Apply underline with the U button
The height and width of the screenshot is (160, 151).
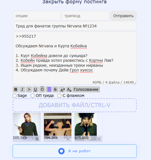pos(36,89)
